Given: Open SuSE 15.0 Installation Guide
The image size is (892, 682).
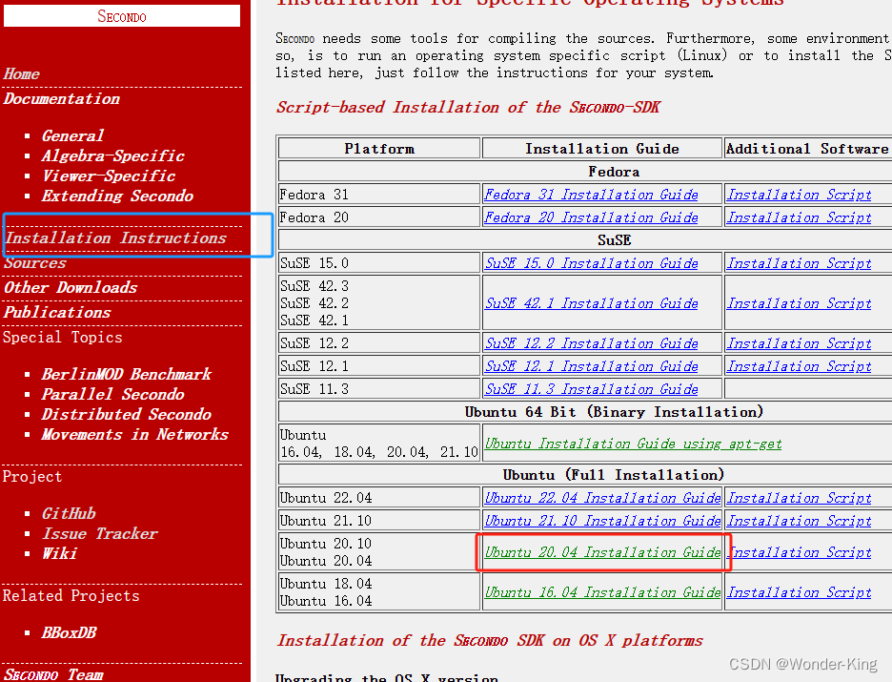Looking at the screenshot, I should 591,263.
